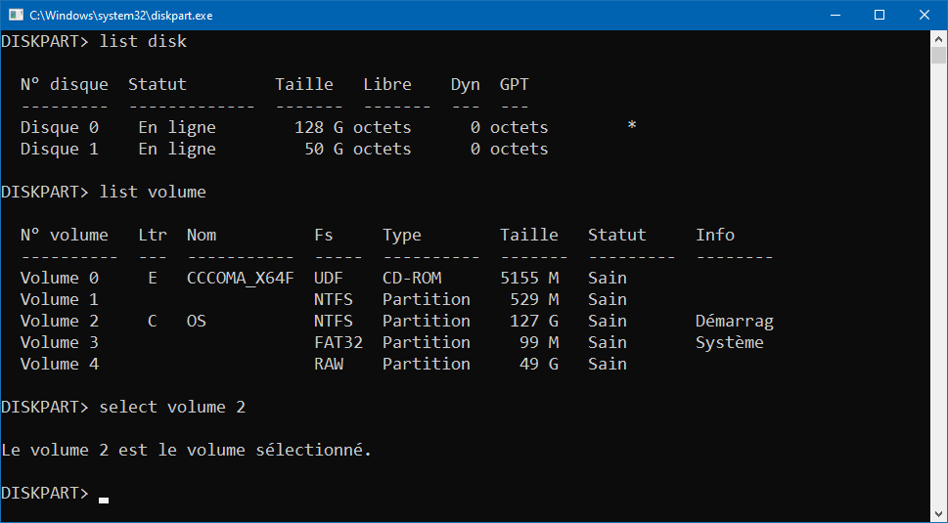Click the blinking cursor at DISKPART prompt
The width and height of the screenshot is (948, 523).
pyautogui.click(x=104, y=501)
